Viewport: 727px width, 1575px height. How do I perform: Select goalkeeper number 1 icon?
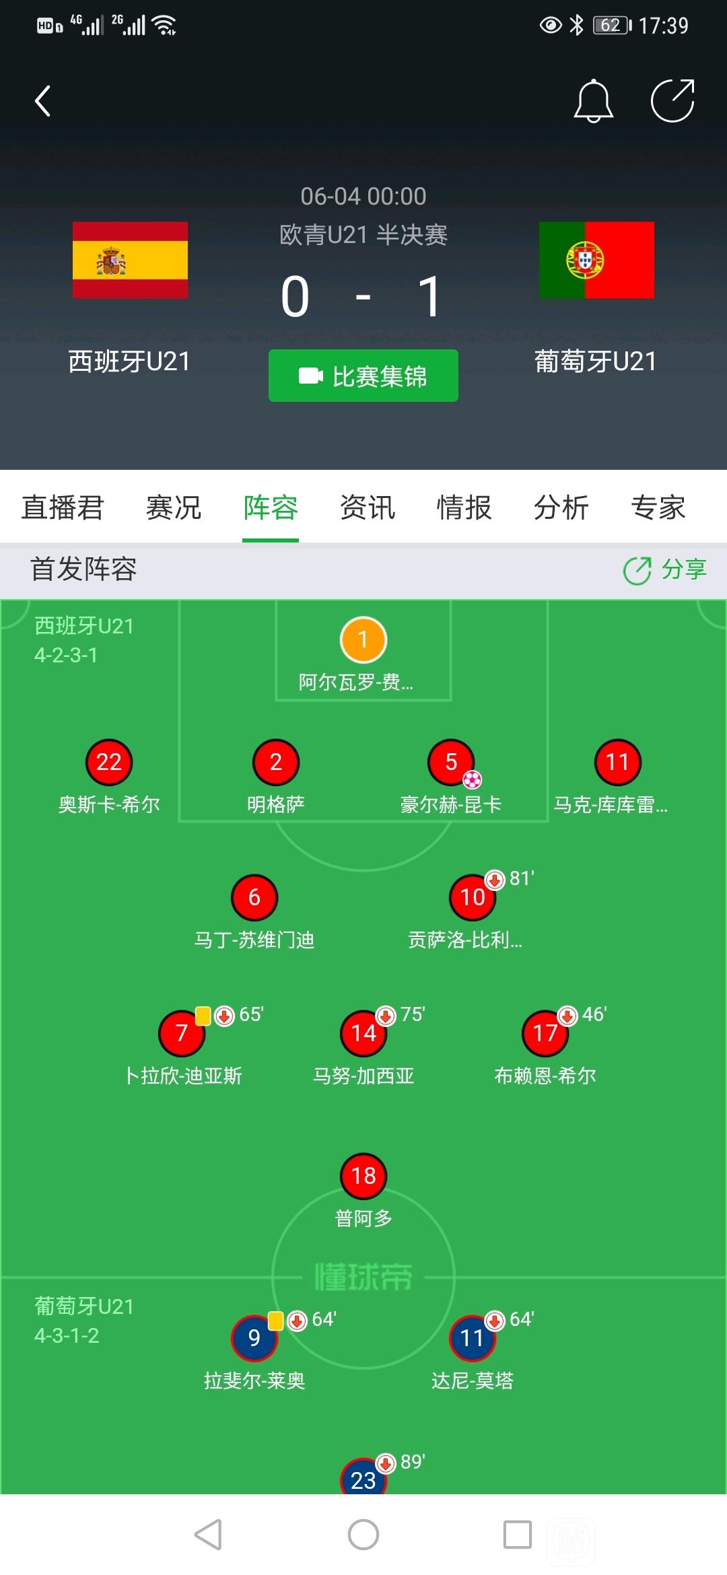(x=363, y=639)
